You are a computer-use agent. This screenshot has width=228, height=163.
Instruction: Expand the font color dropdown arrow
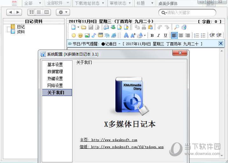(x=145, y=35)
